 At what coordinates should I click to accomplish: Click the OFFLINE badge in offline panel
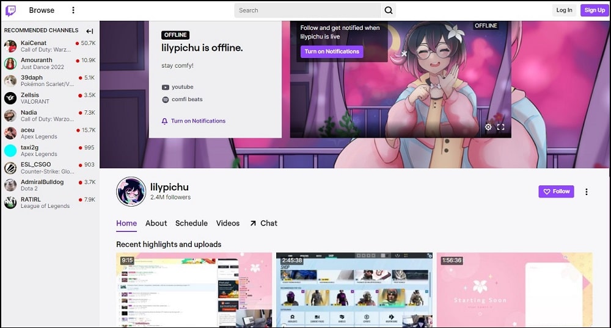[175, 35]
